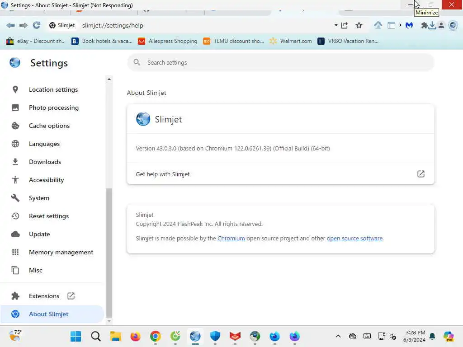Show hidden system tray icons

[x=338, y=336]
